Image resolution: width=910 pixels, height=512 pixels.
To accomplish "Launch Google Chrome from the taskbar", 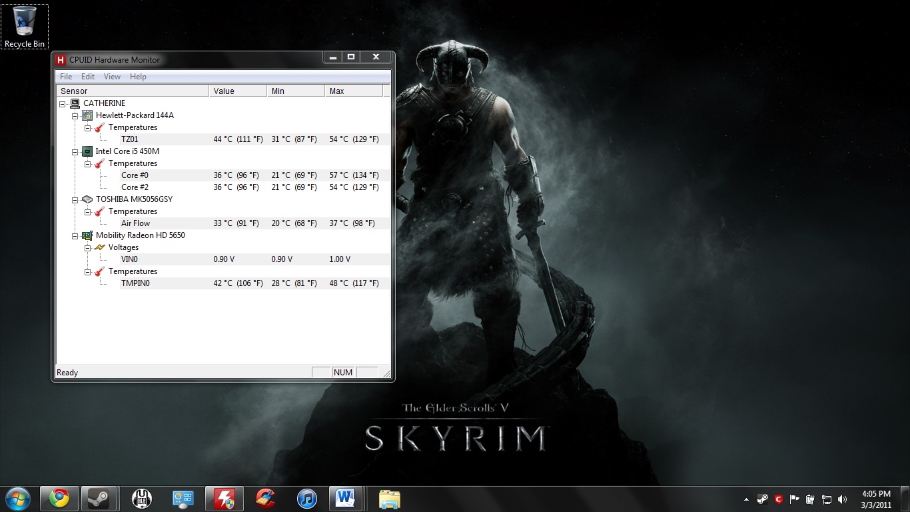I will click(x=59, y=499).
